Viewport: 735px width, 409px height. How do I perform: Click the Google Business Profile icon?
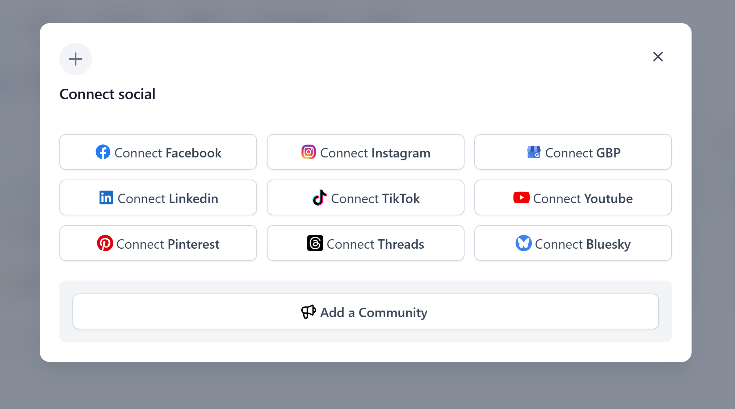pos(533,152)
